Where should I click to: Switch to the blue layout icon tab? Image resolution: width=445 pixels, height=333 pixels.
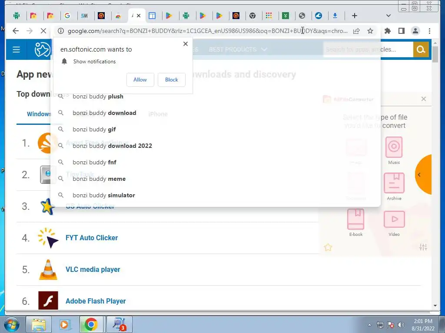click(x=152, y=16)
